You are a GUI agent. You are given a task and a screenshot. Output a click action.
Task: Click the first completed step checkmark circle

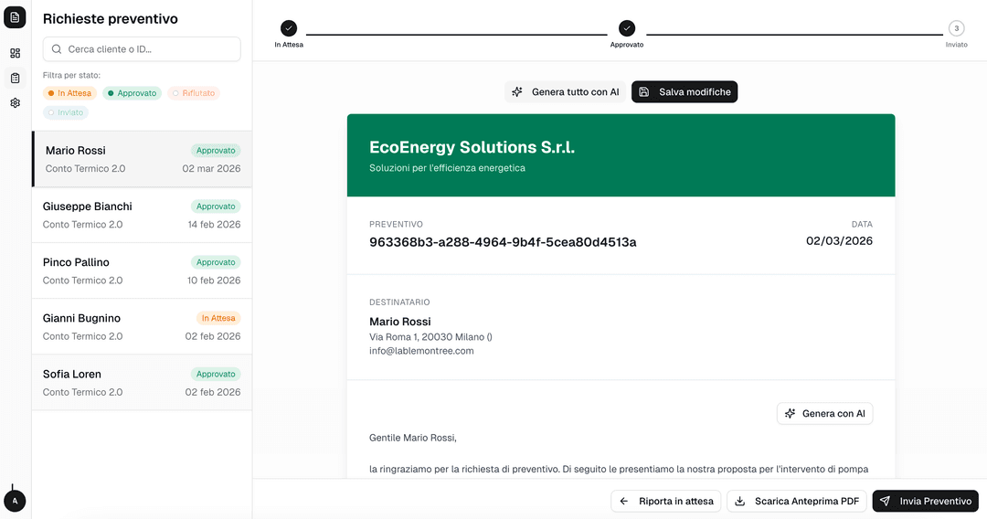(x=289, y=28)
